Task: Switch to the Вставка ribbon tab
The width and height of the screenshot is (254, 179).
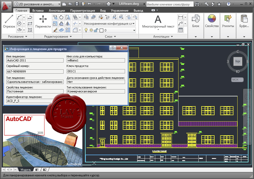Action: click(38, 11)
